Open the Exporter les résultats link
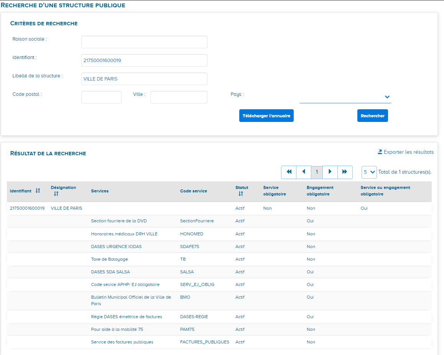The width and height of the screenshot is (444, 355). tap(408, 152)
